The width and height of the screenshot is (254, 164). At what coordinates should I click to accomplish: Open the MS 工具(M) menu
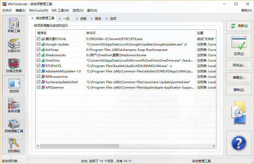[x=60, y=11]
